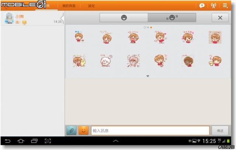The height and width of the screenshot is (150, 236).
Task: Pick the sticker of boy with fists at chin
Action: click(107, 37)
